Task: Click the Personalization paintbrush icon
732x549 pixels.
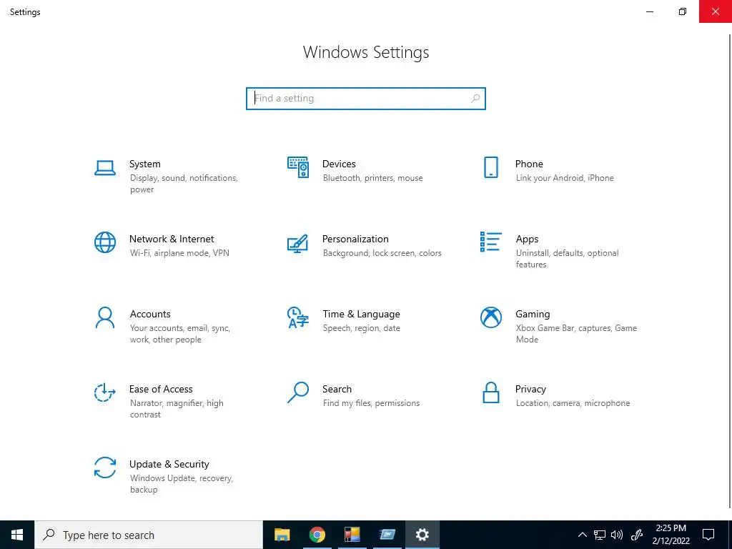Action: 298,243
